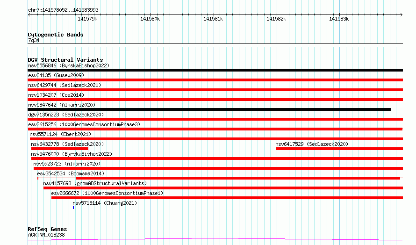Click the red bar under esv34135
Screen dimensions: 416x245
215,80
